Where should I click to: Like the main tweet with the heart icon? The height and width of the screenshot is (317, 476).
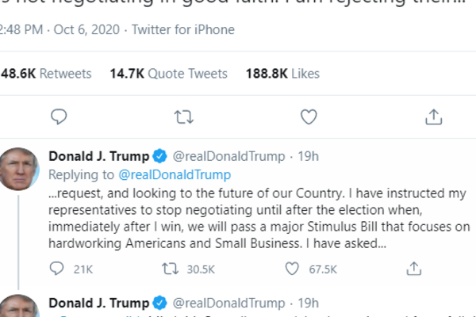(x=309, y=117)
